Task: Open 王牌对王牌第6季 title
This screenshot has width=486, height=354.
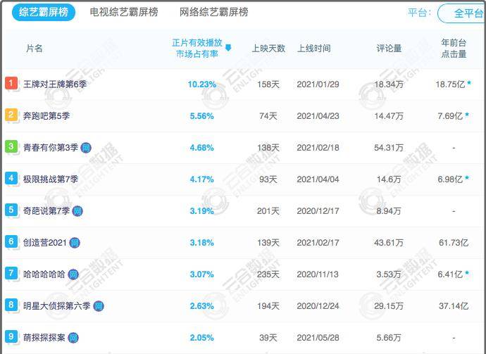Action: pos(55,84)
